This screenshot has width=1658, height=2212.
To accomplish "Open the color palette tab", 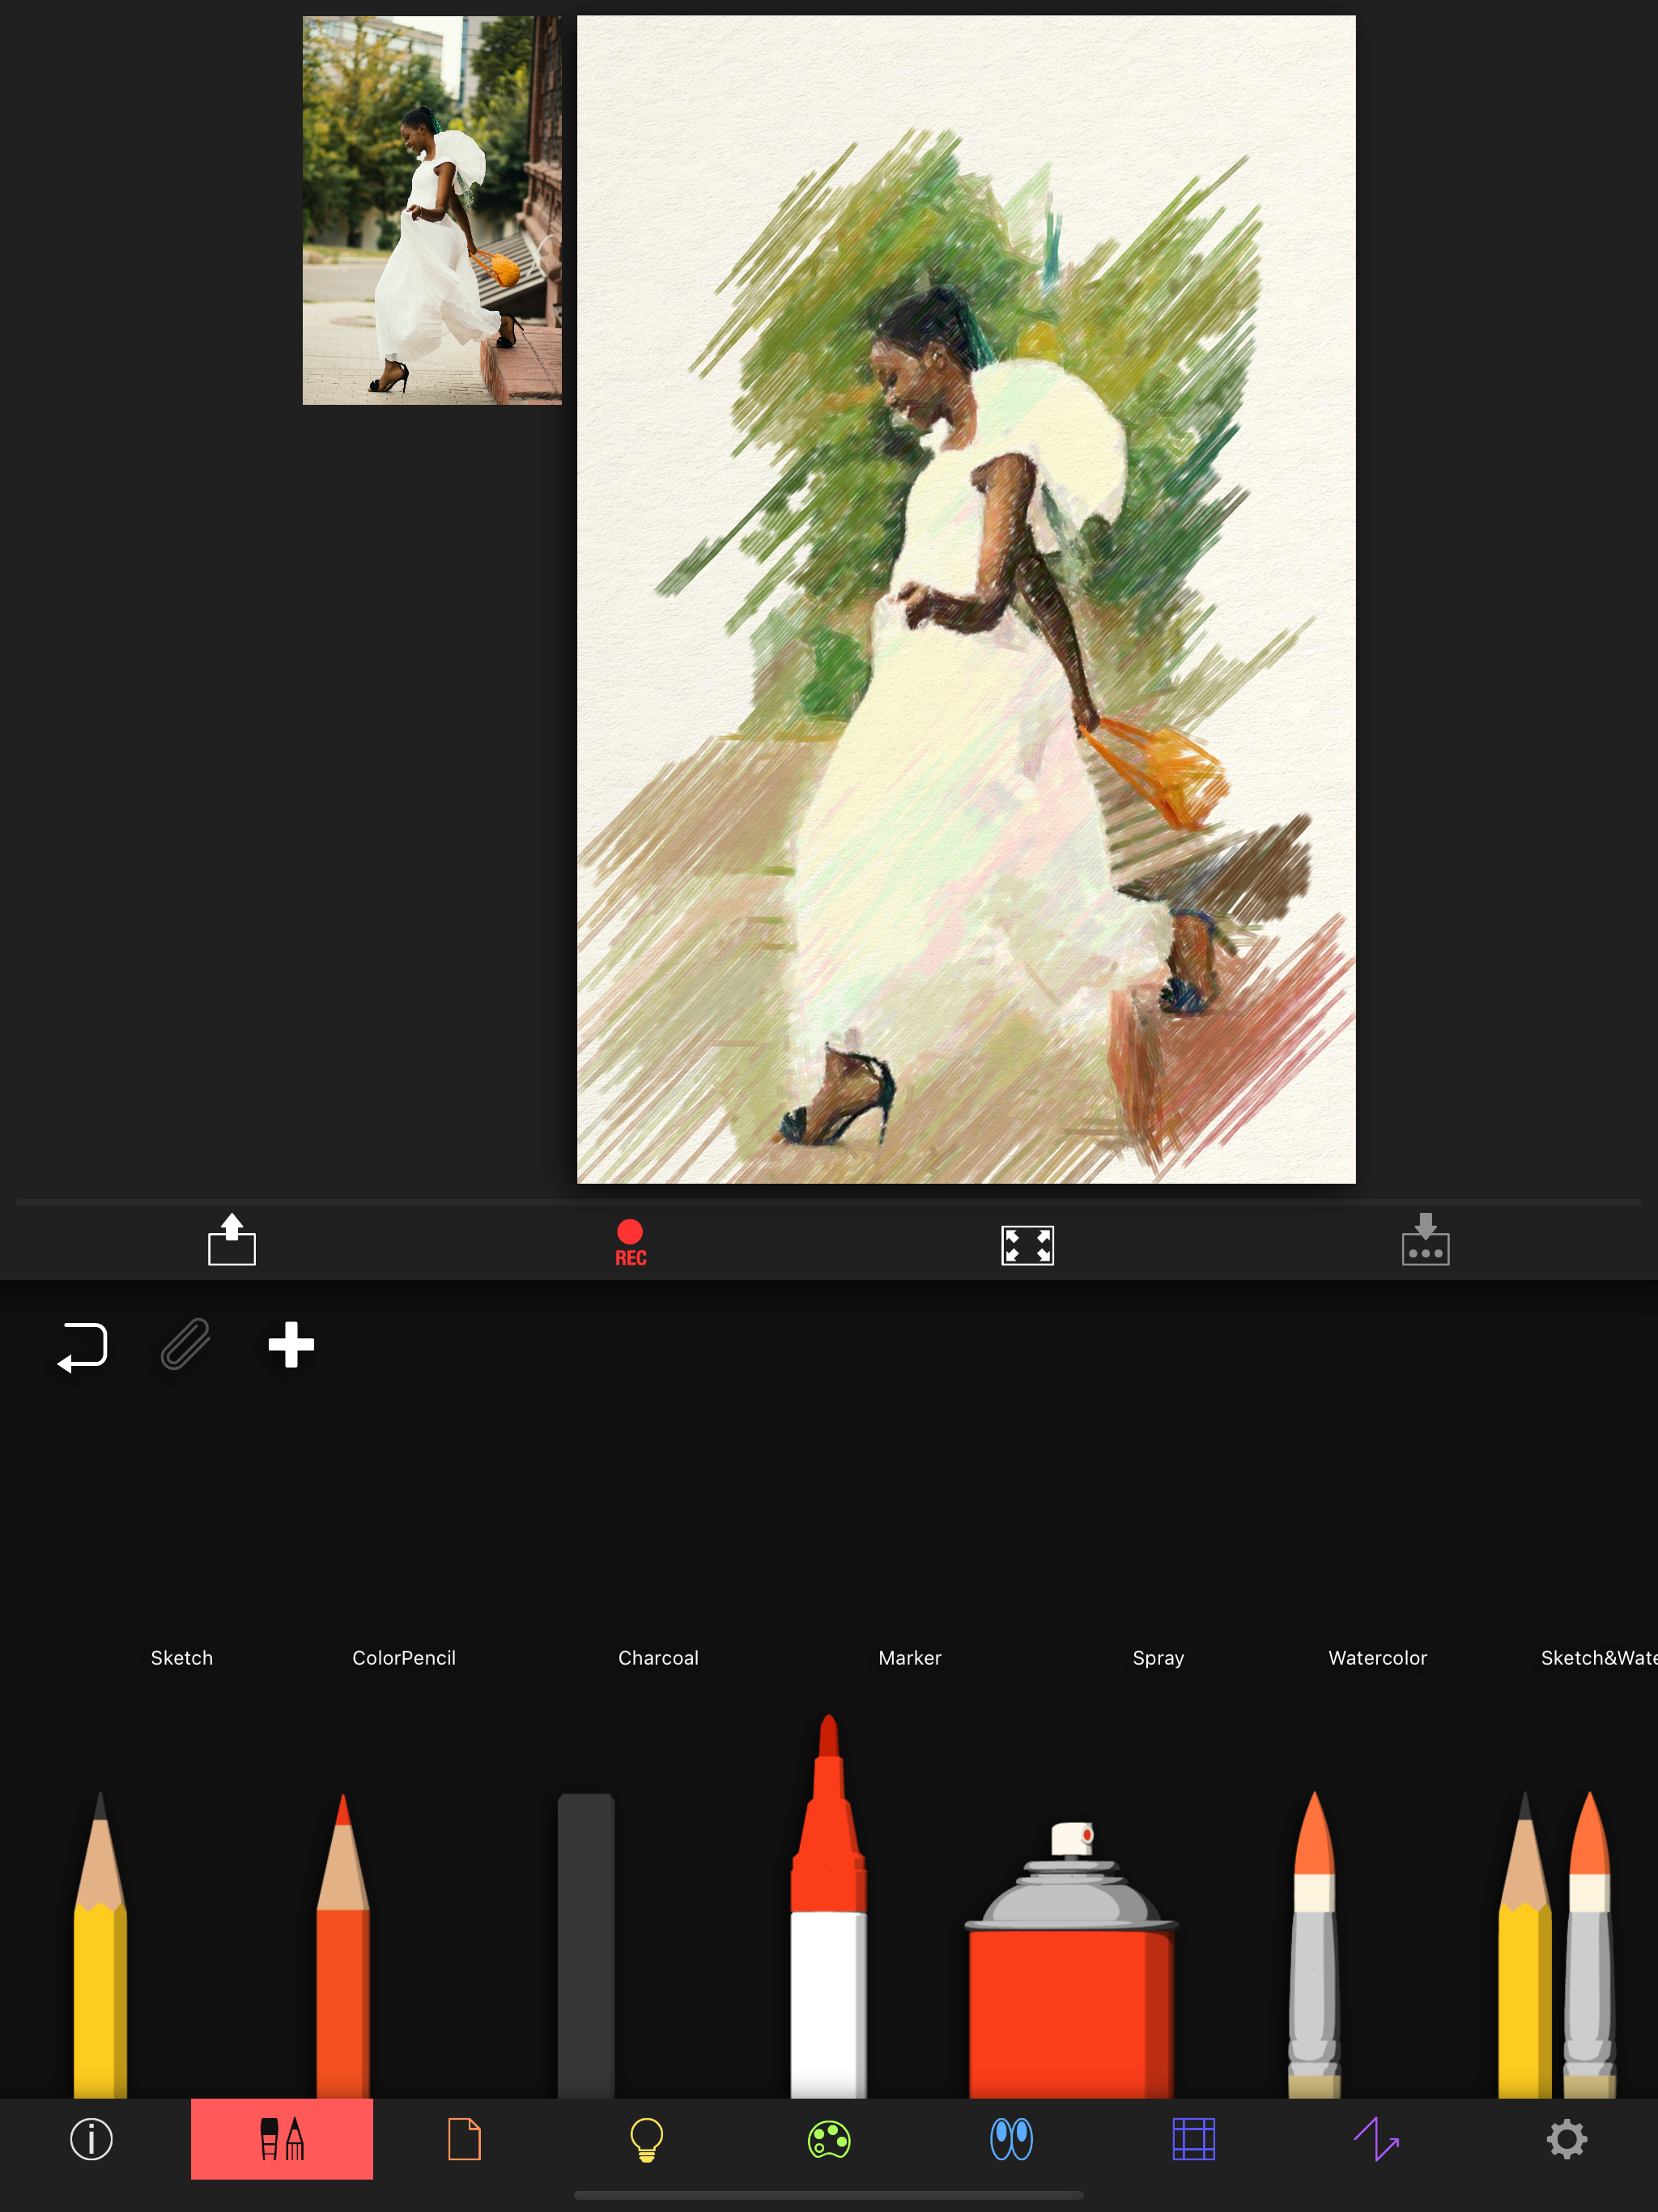I will pos(828,2139).
